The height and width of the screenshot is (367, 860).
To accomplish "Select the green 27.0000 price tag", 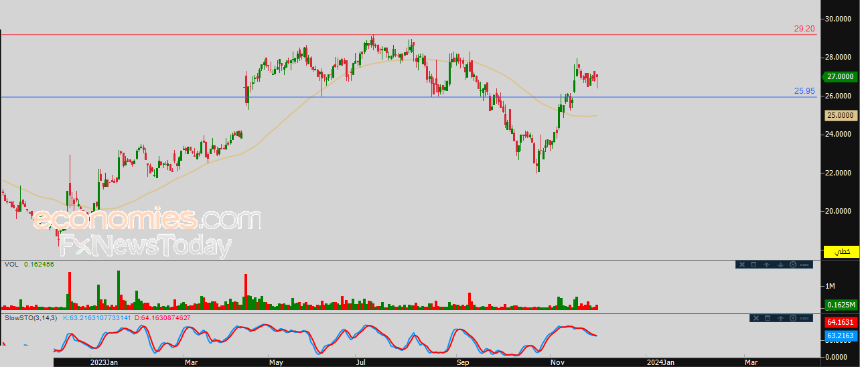I will click(840, 76).
